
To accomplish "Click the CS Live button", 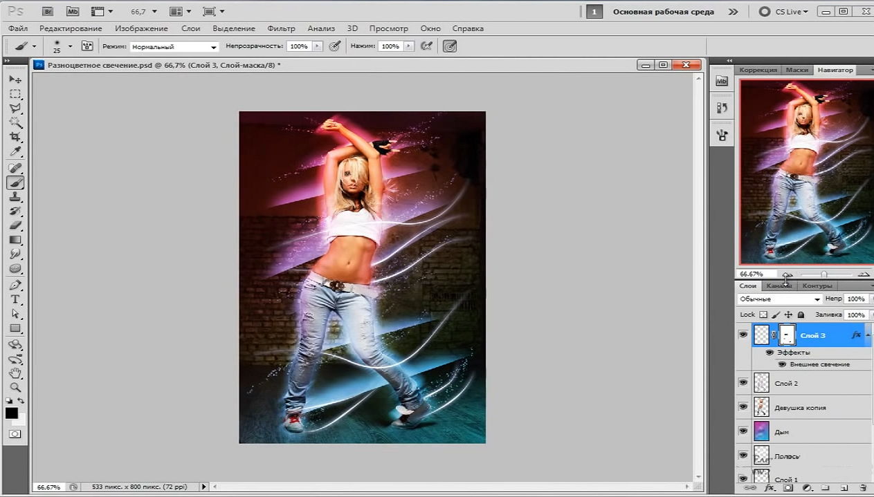I will (782, 12).
